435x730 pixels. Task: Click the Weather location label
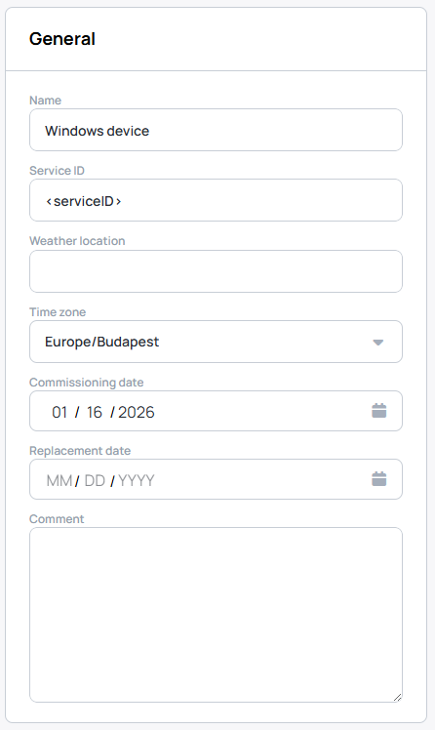click(x=77, y=241)
